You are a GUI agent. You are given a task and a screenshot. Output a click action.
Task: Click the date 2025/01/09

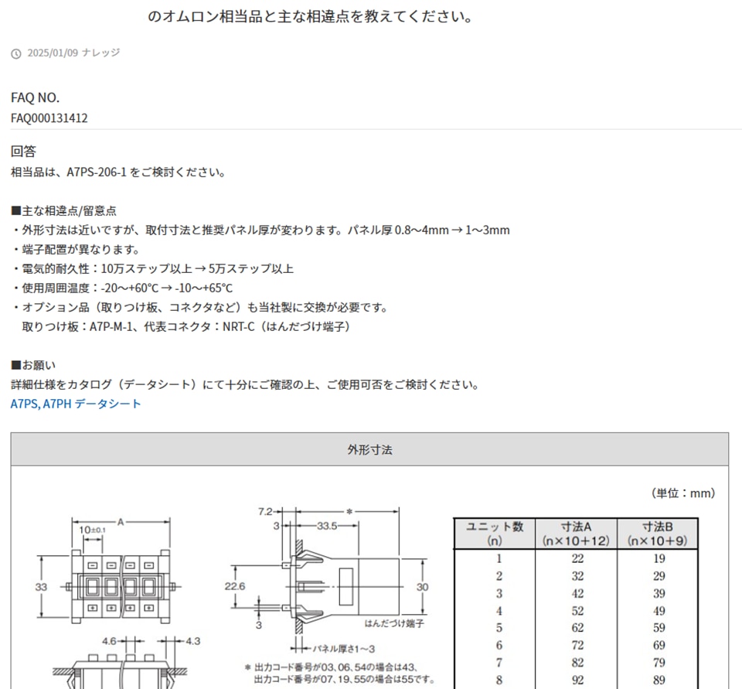pos(50,53)
